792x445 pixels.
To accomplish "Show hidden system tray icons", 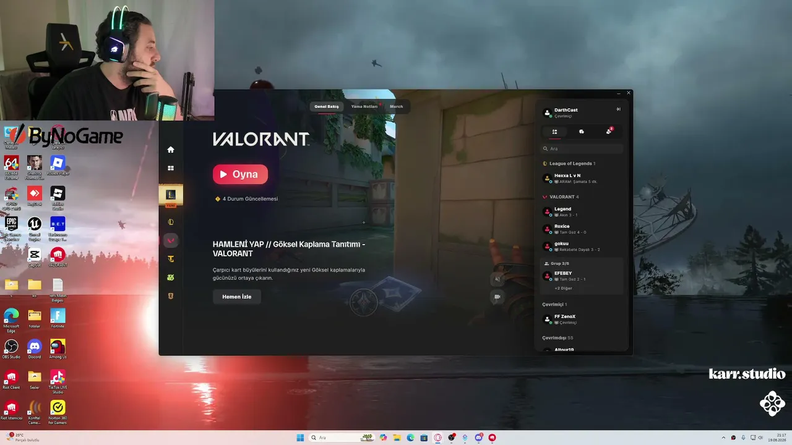I will 723,438.
